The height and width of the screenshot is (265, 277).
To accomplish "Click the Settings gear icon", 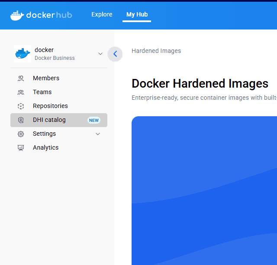I will [21, 134].
